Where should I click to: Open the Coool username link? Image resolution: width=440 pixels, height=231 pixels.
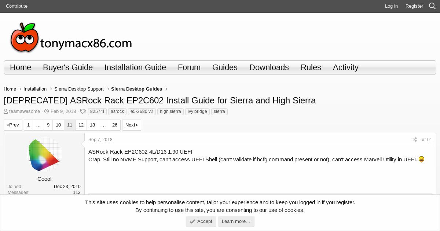(44, 179)
